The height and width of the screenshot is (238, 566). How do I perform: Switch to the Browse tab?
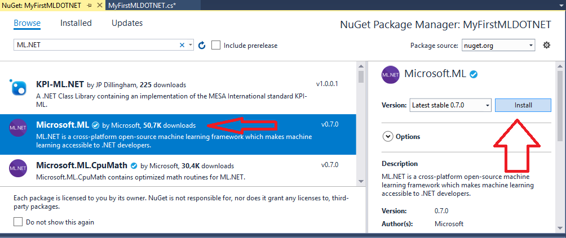(27, 23)
